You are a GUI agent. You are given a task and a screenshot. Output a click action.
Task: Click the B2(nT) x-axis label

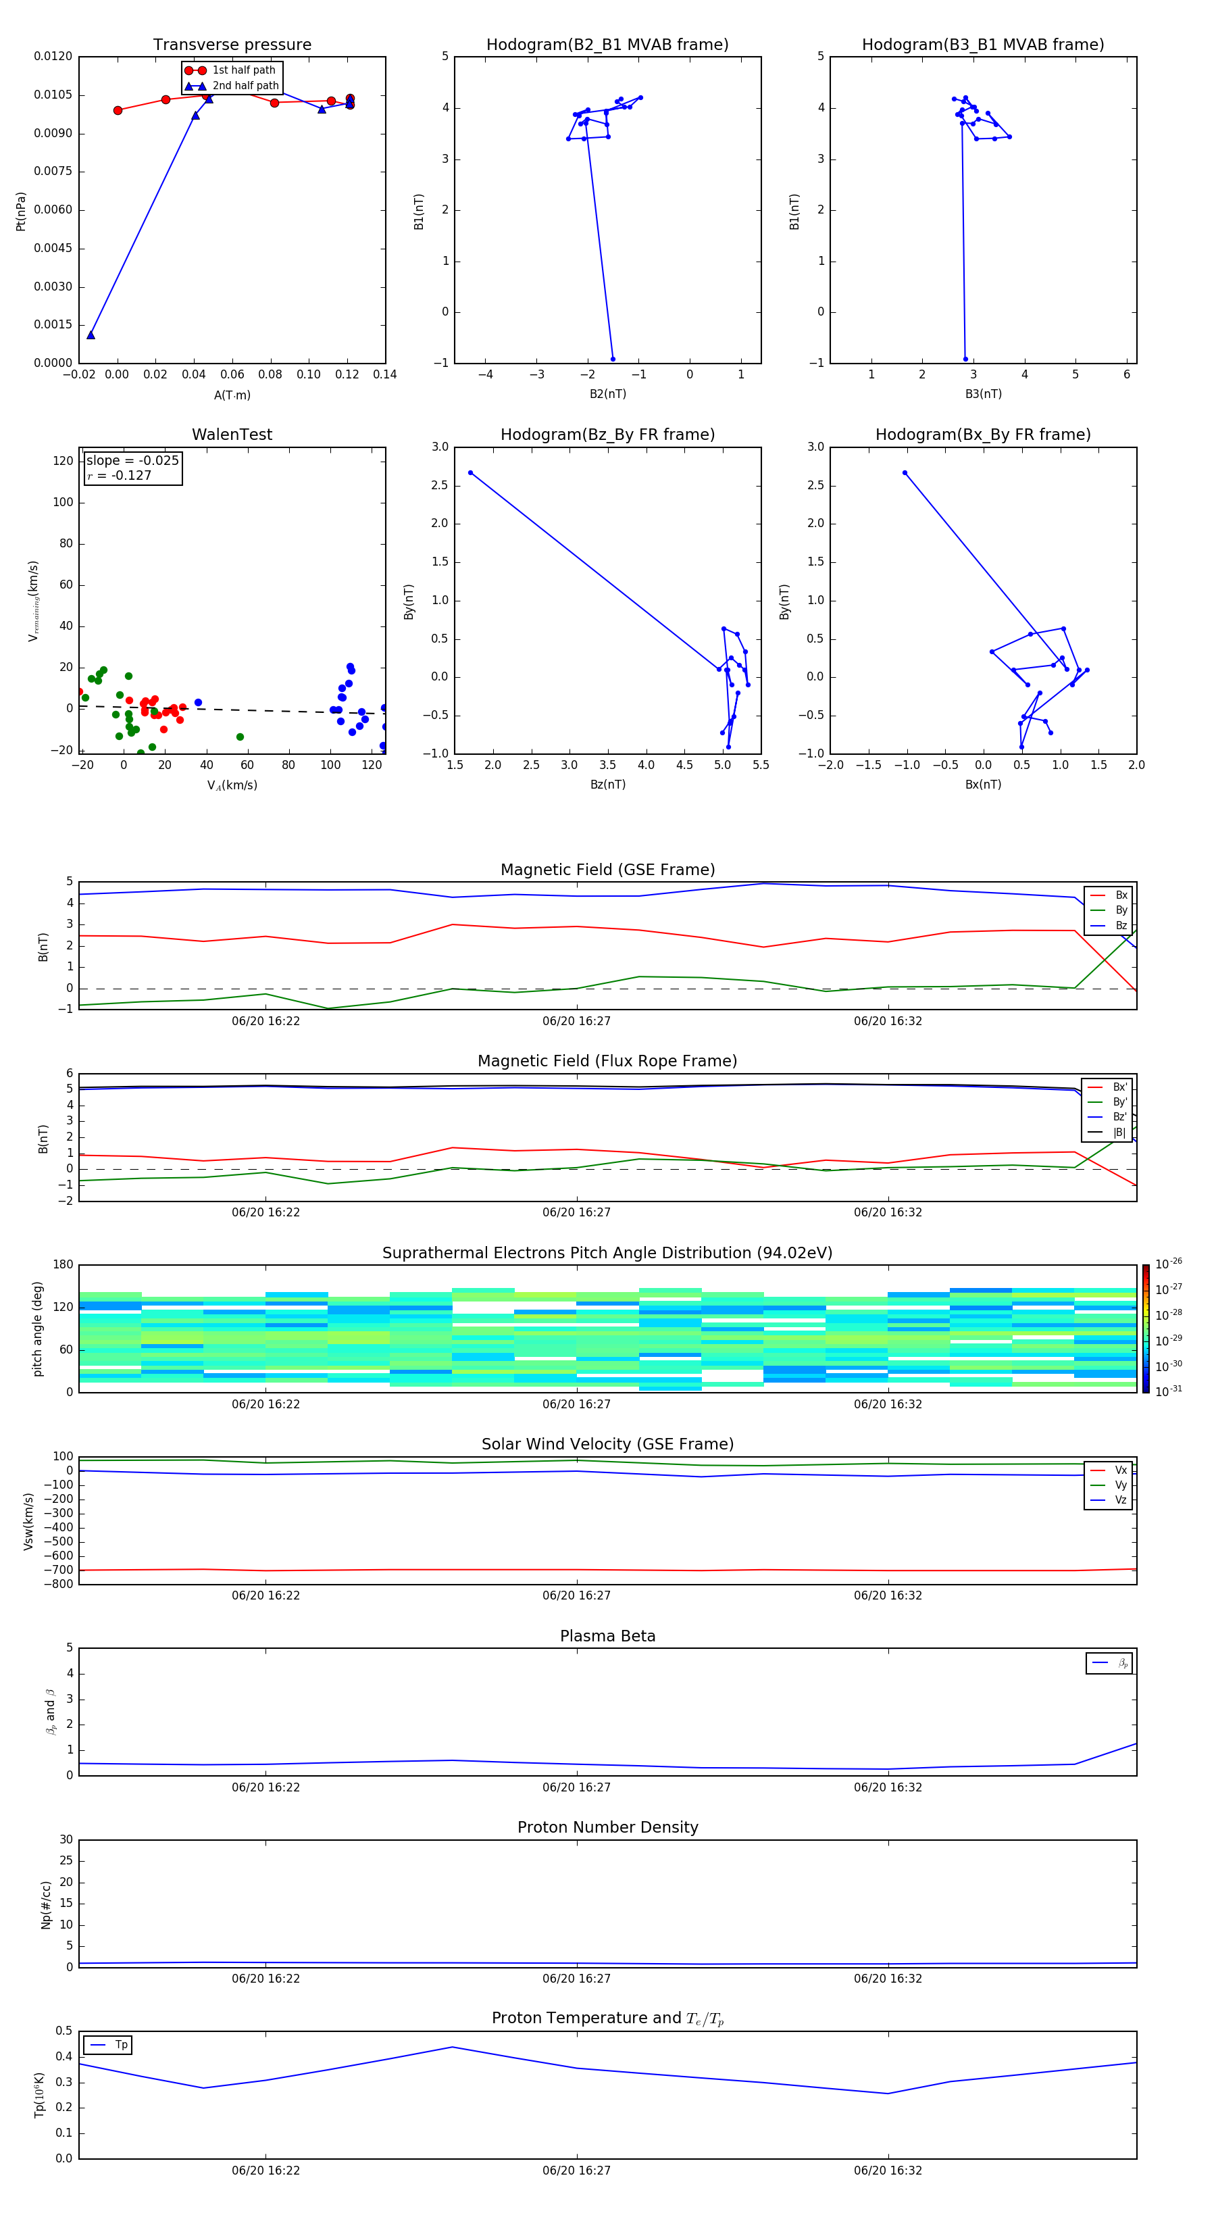click(x=607, y=394)
